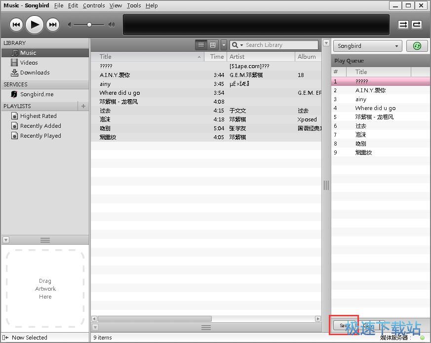The image size is (431, 343).
Task: Open the Videos library item
Action: pos(29,63)
